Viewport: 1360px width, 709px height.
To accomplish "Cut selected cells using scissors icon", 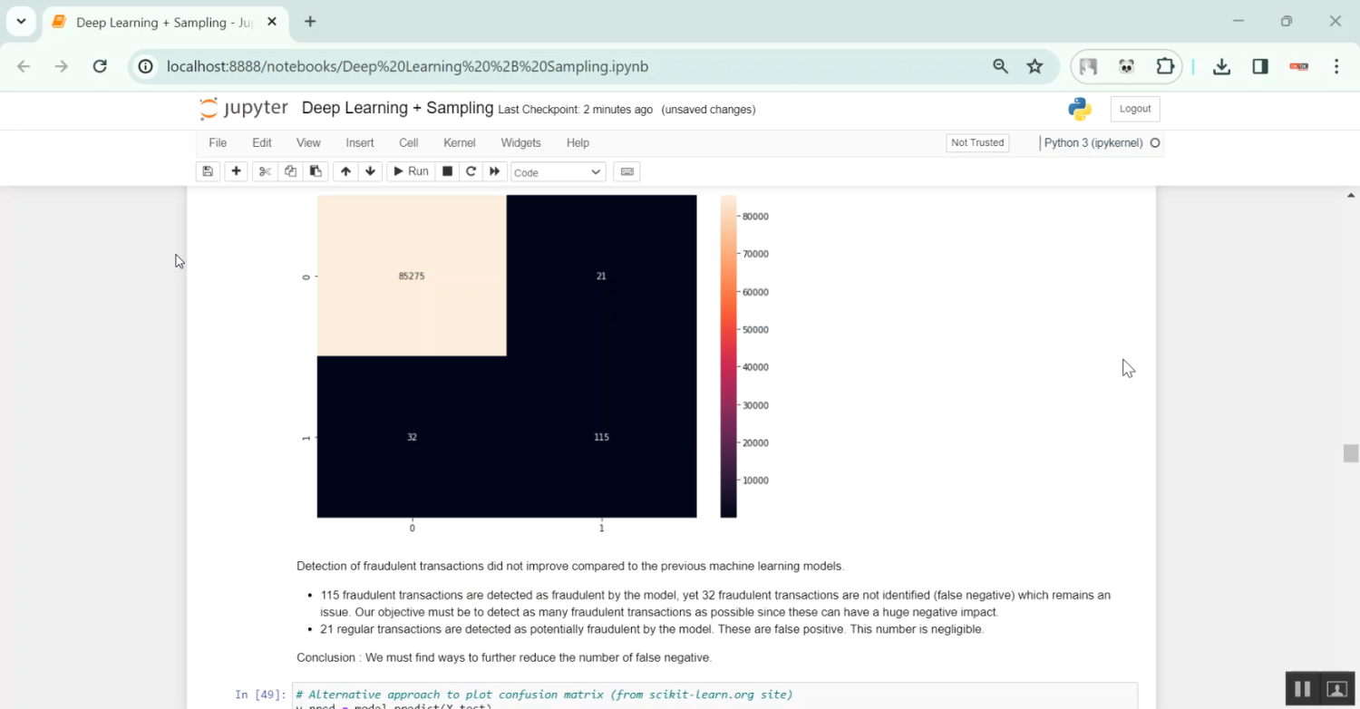I will click(265, 171).
